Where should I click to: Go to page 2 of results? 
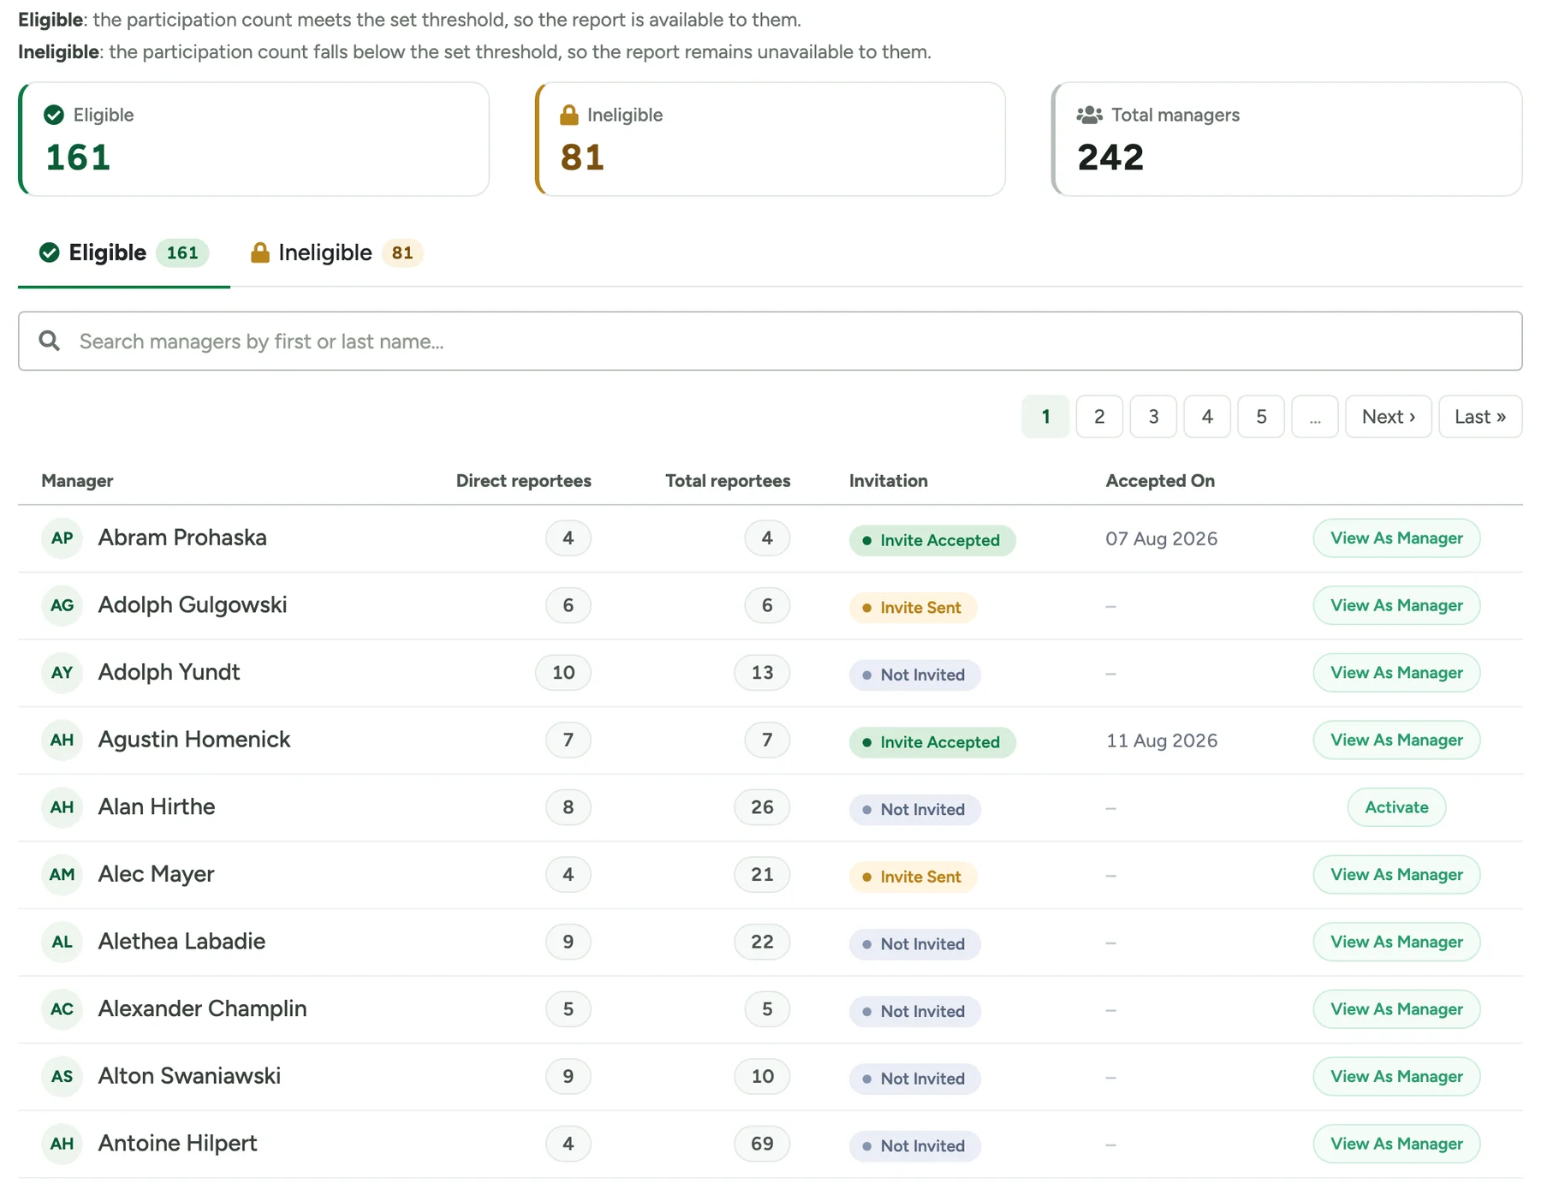1099,417
